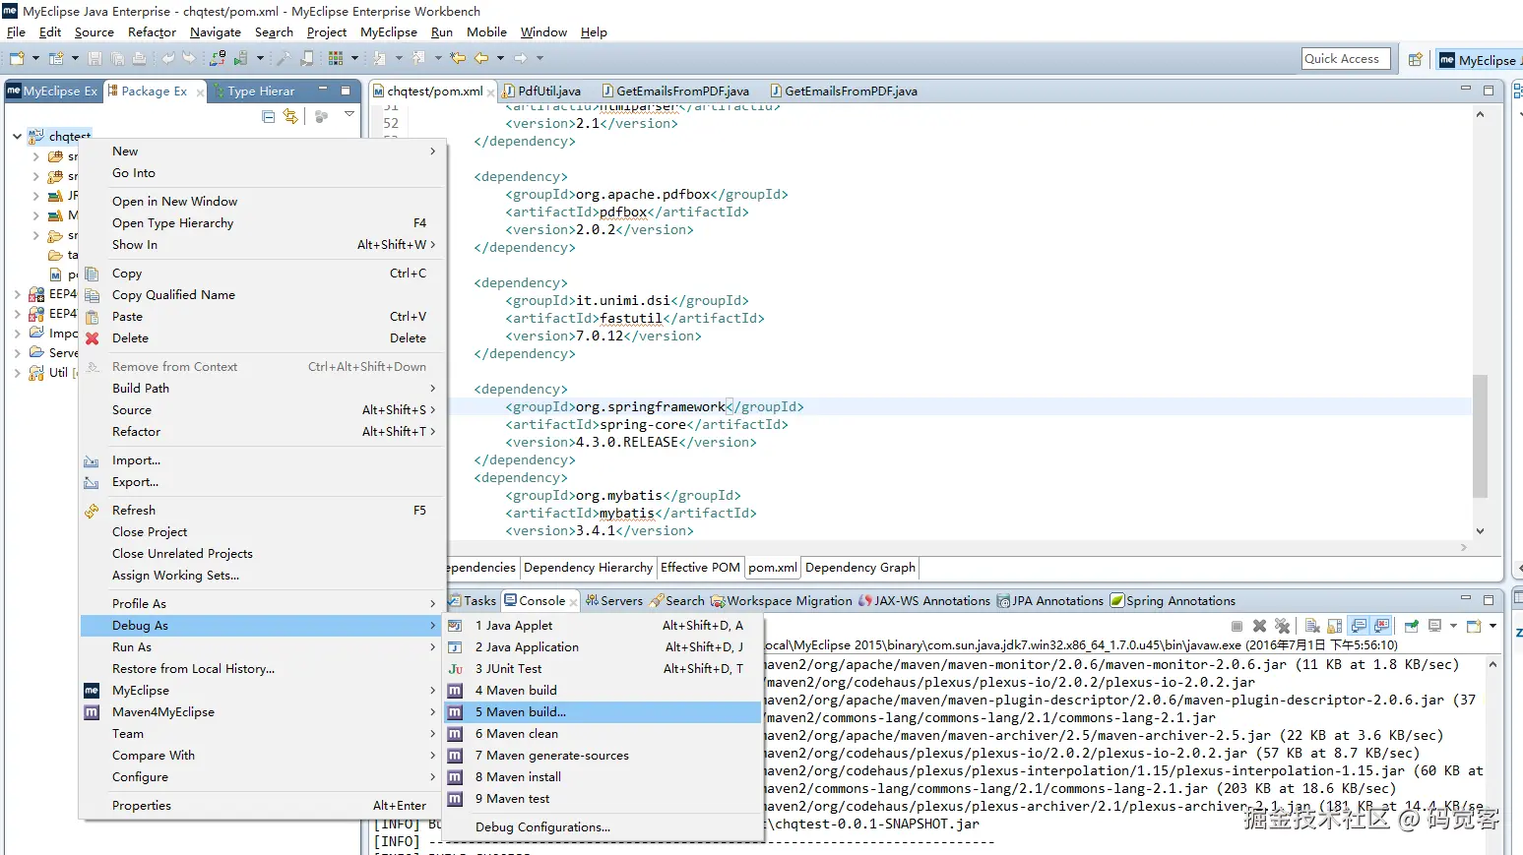Click the Maven install icon in submenu
The height and width of the screenshot is (855, 1523).
[x=456, y=777]
